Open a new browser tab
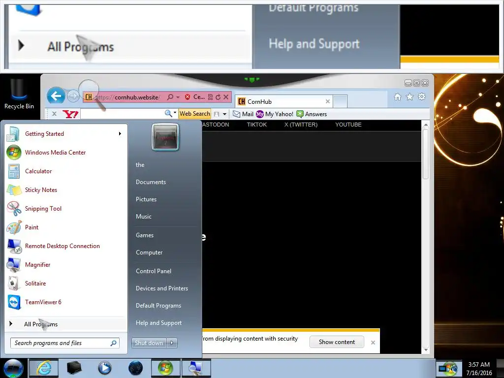Viewport: 504px width, 378px height. [340, 101]
